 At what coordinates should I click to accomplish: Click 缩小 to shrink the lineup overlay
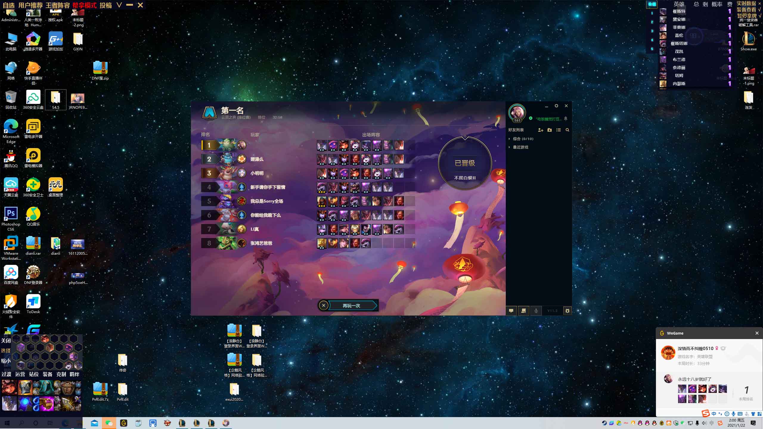pos(6,361)
